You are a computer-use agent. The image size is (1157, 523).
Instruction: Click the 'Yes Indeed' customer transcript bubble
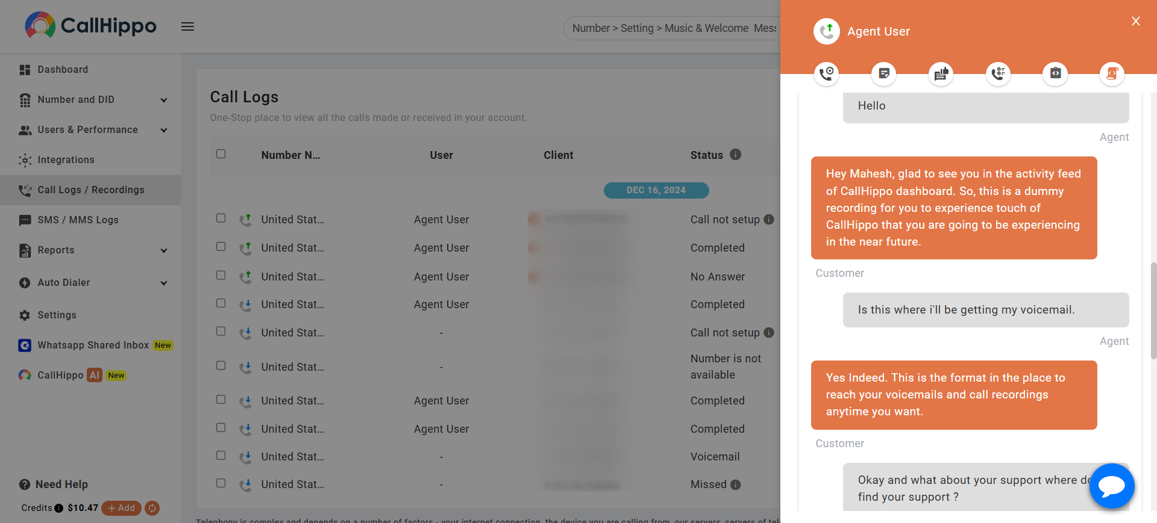(954, 395)
